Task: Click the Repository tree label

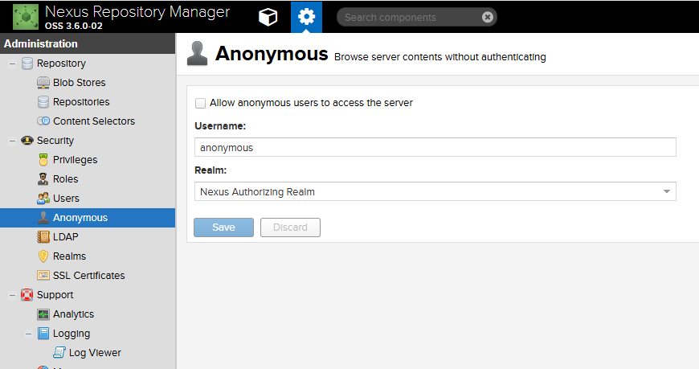Action: (61, 64)
